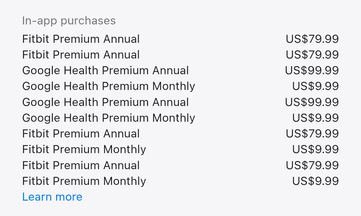Click the price of the last list row
The width and height of the screenshot is (361, 216).
(315, 181)
